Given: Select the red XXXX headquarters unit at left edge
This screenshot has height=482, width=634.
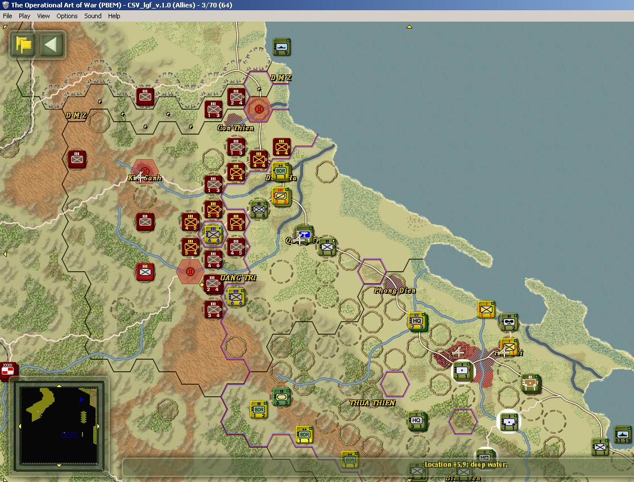Looking at the screenshot, I should click(8, 371).
